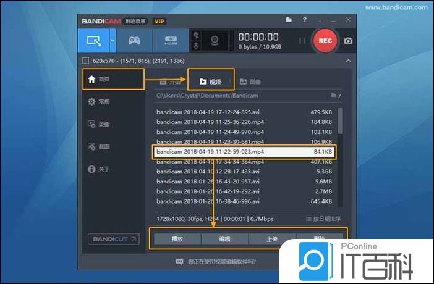Click the 您正在使用视频编辑软件吗 message link
This screenshot has width=434, height=284.
point(222,262)
